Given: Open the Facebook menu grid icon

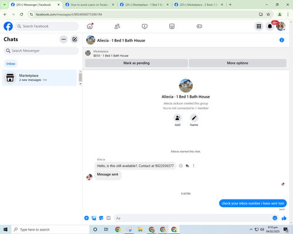Looking at the screenshot, I should click(259, 26).
